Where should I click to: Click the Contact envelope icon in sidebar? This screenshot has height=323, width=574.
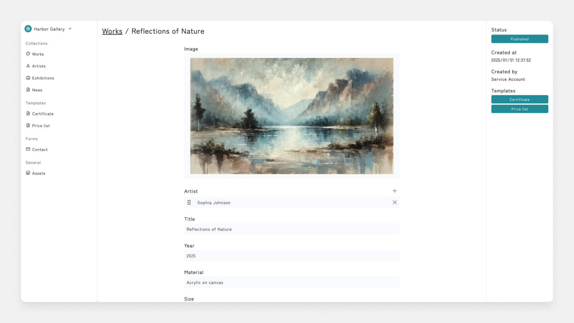[28, 149]
